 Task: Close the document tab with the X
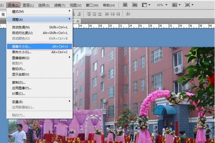click(x=78, y=21)
